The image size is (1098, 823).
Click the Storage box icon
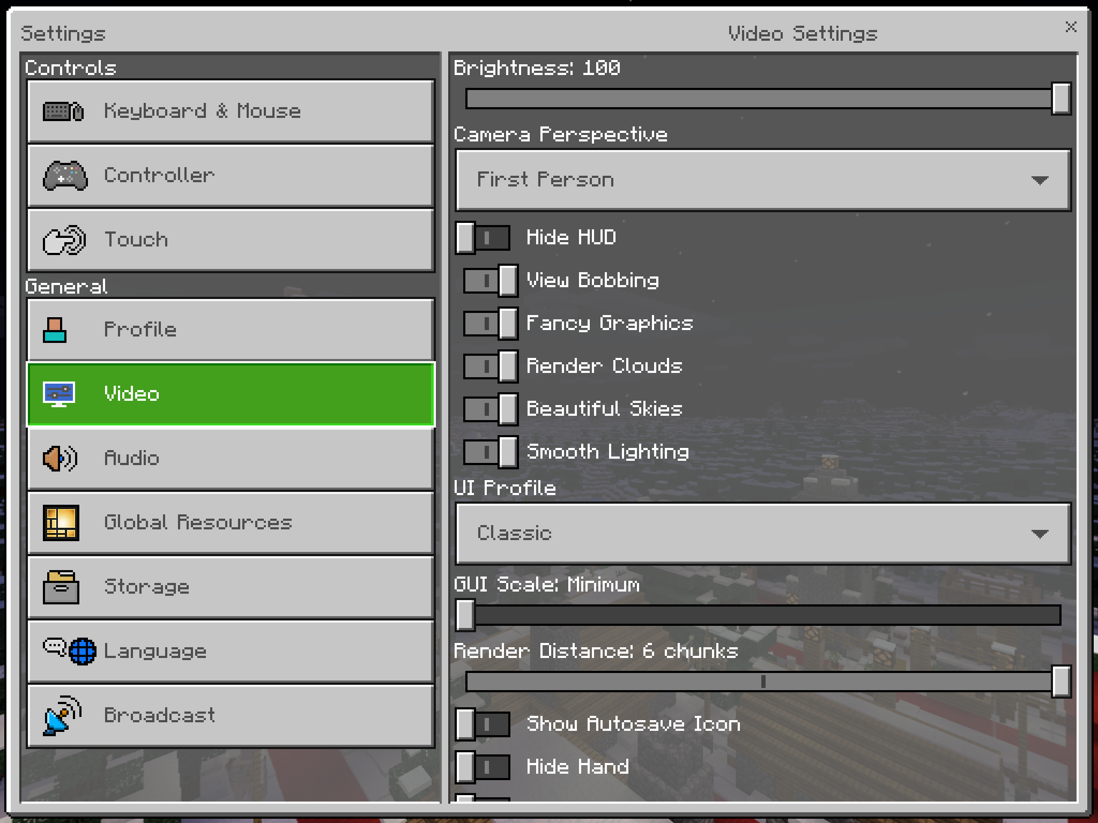click(61, 587)
